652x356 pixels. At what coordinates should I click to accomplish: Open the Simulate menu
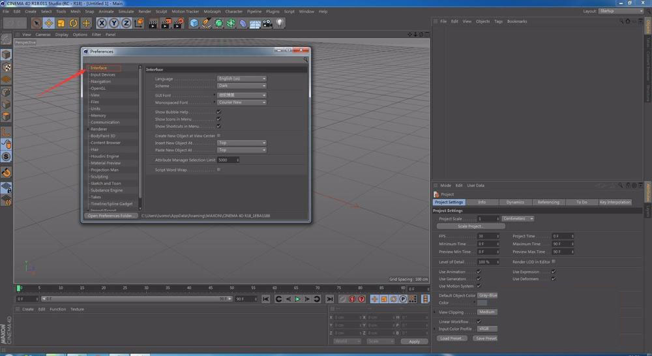[x=126, y=12]
